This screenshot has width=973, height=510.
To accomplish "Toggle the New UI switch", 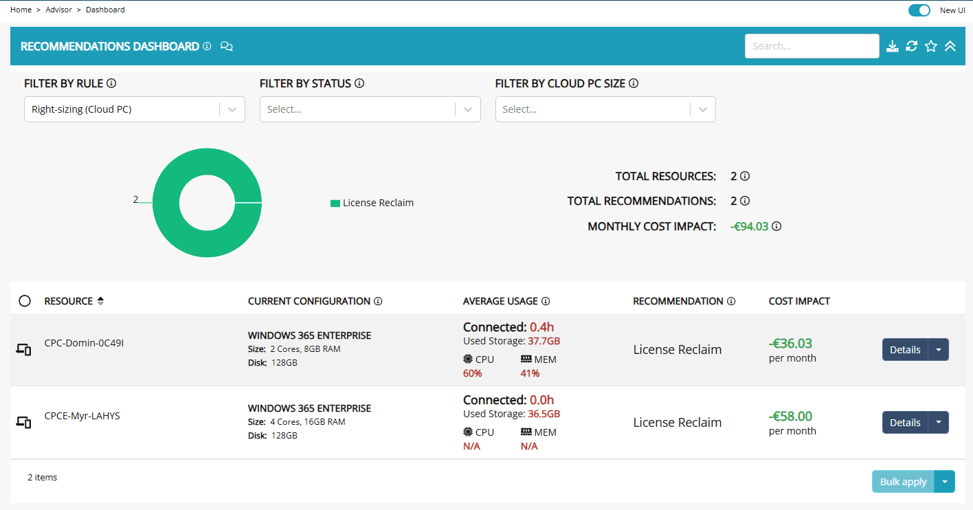I will pyautogui.click(x=919, y=10).
